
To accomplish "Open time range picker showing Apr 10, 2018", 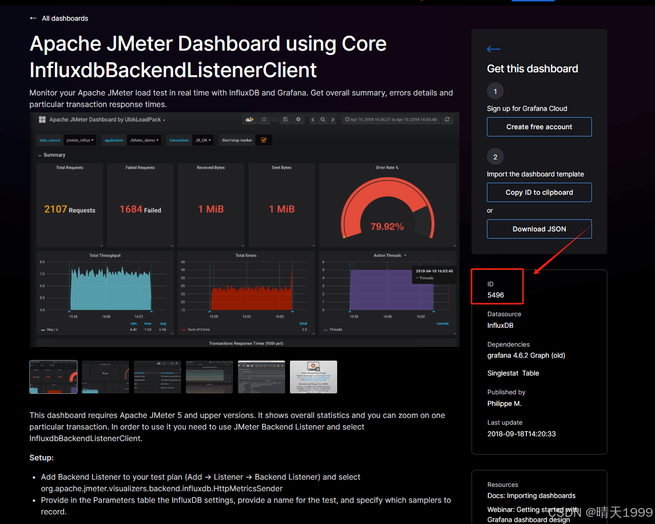I will click(391, 120).
